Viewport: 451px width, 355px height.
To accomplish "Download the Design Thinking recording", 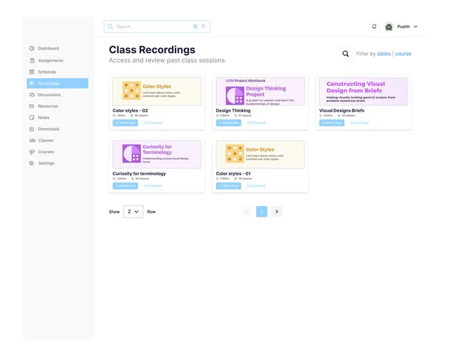I will pos(256,123).
